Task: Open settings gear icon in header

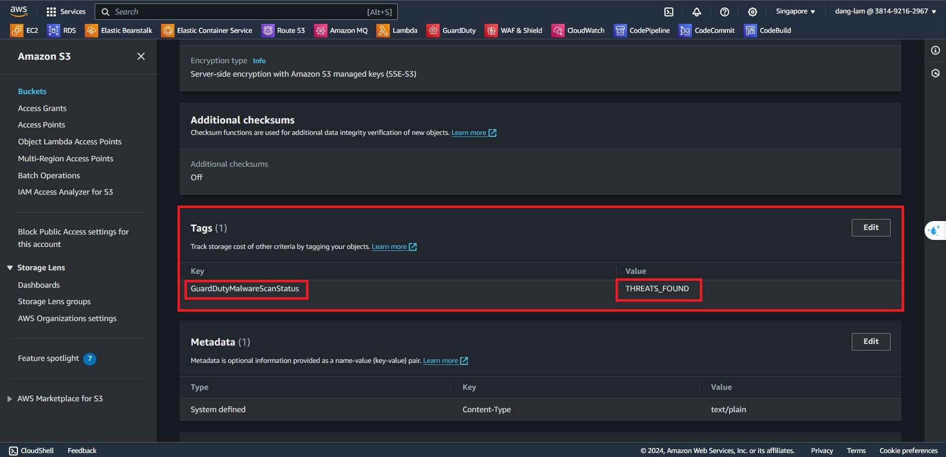Action: click(x=753, y=12)
